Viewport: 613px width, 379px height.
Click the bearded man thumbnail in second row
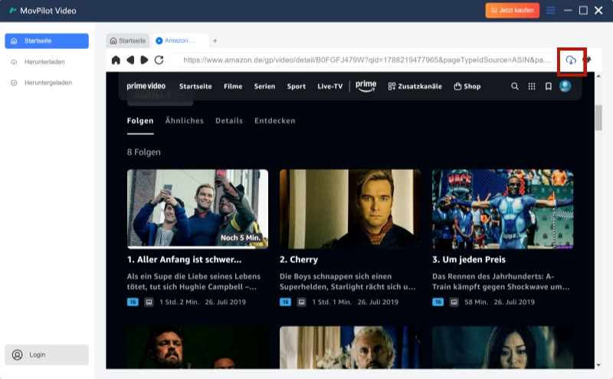[x=198, y=348]
